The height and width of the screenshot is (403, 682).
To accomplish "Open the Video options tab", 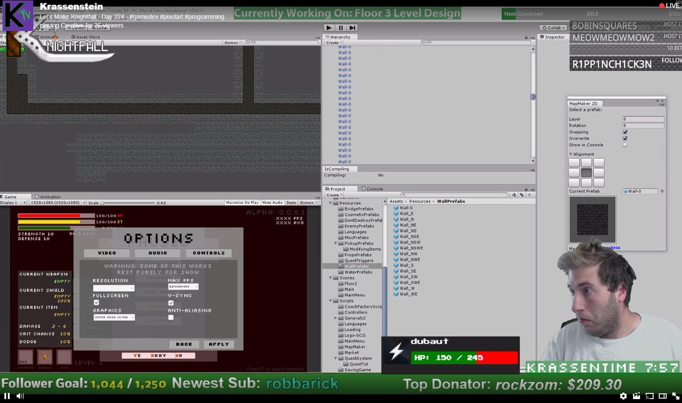I will [x=107, y=253].
